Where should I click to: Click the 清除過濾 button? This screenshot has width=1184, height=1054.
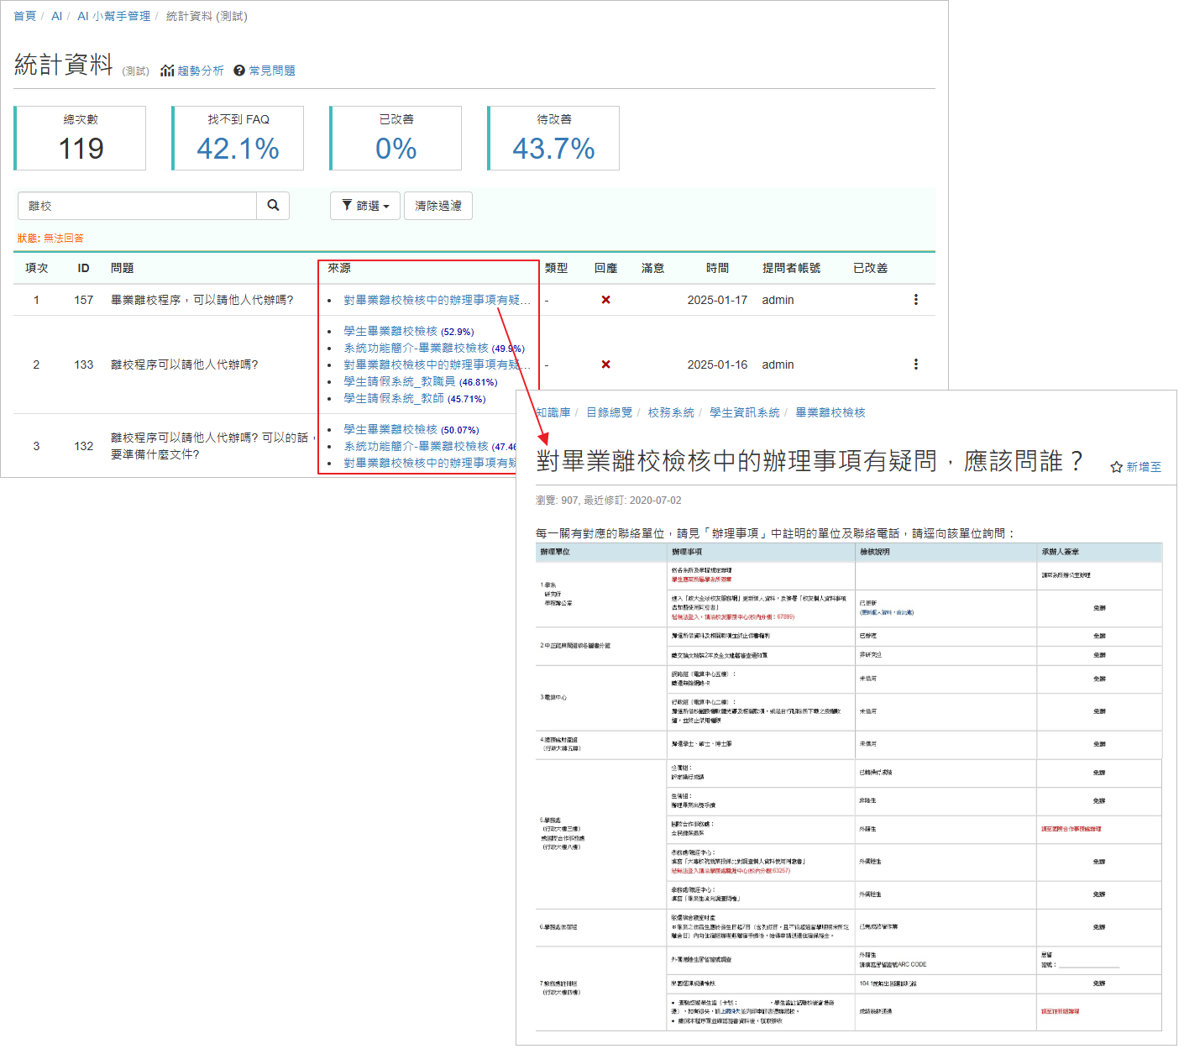point(437,205)
